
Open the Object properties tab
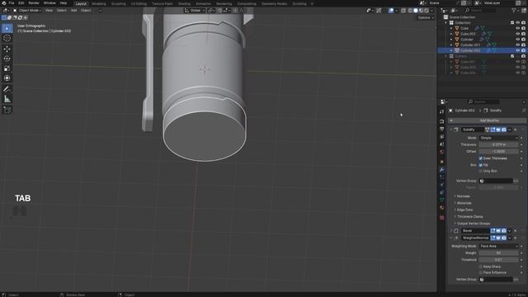point(442,162)
